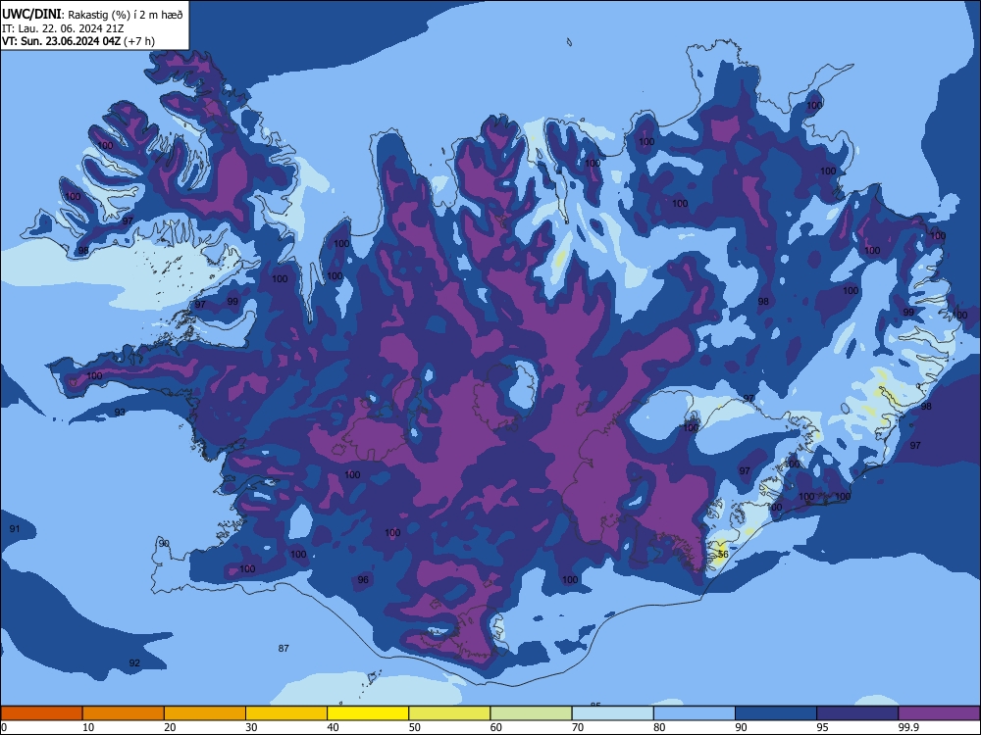Click the '0' legend scale label
This screenshot has width=981, height=735.
(x=4, y=727)
